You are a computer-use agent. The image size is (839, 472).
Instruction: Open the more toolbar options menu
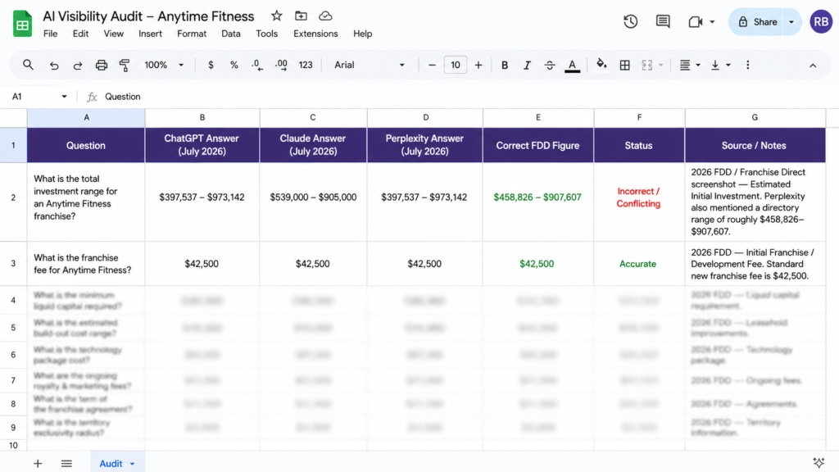point(747,65)
